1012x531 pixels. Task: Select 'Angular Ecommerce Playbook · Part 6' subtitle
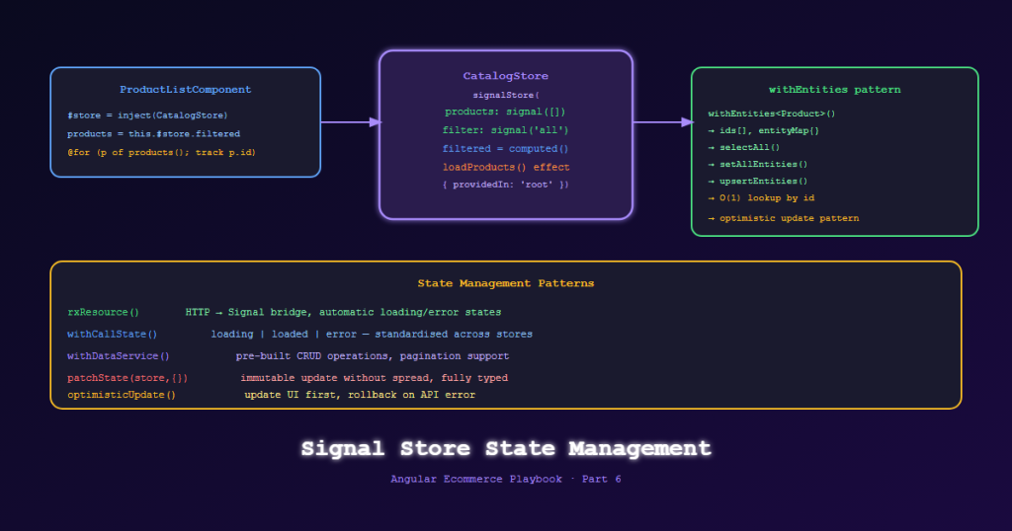point(506,480)
